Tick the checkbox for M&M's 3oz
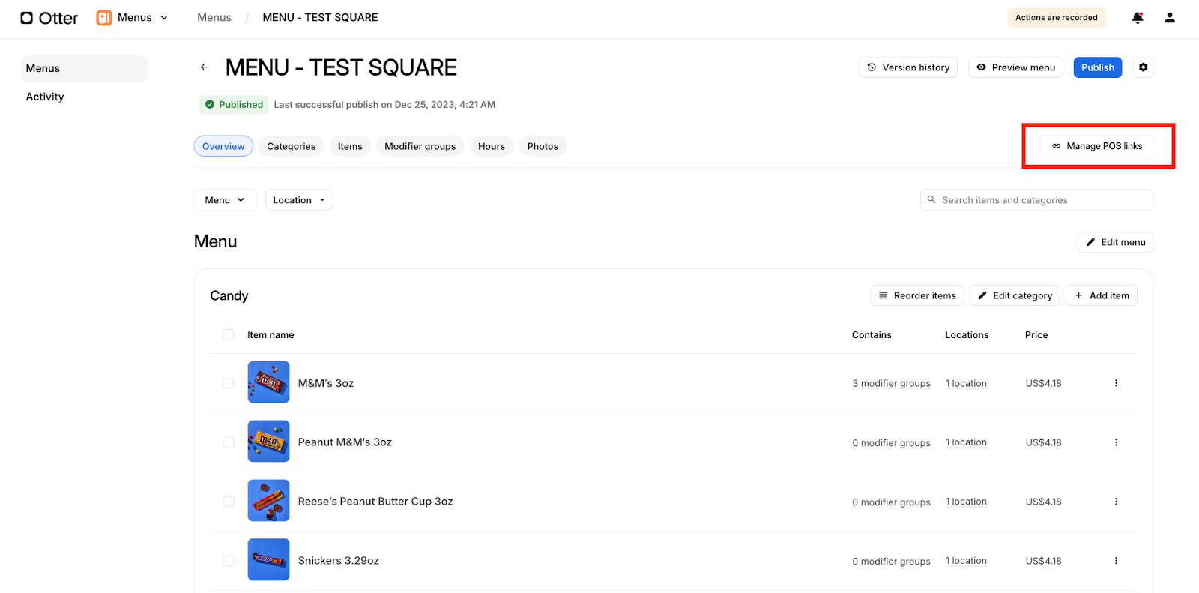This screenshot has width=1199, height=593. coord(229,383)
